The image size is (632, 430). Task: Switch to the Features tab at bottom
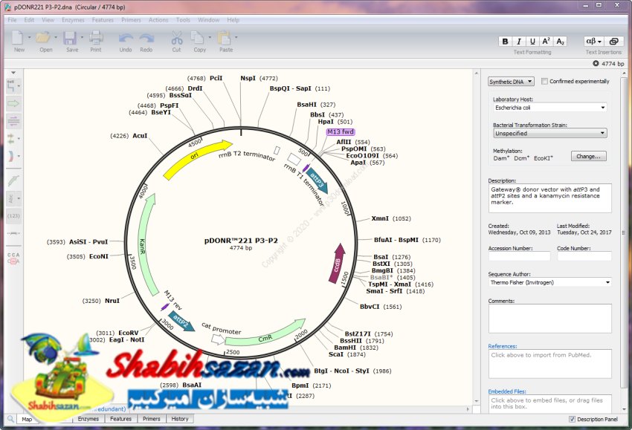[x=120, y=419]
